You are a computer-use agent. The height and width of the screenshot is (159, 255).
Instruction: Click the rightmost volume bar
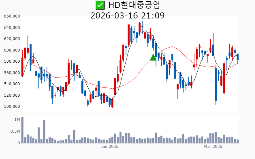click(x=237, y=141)
